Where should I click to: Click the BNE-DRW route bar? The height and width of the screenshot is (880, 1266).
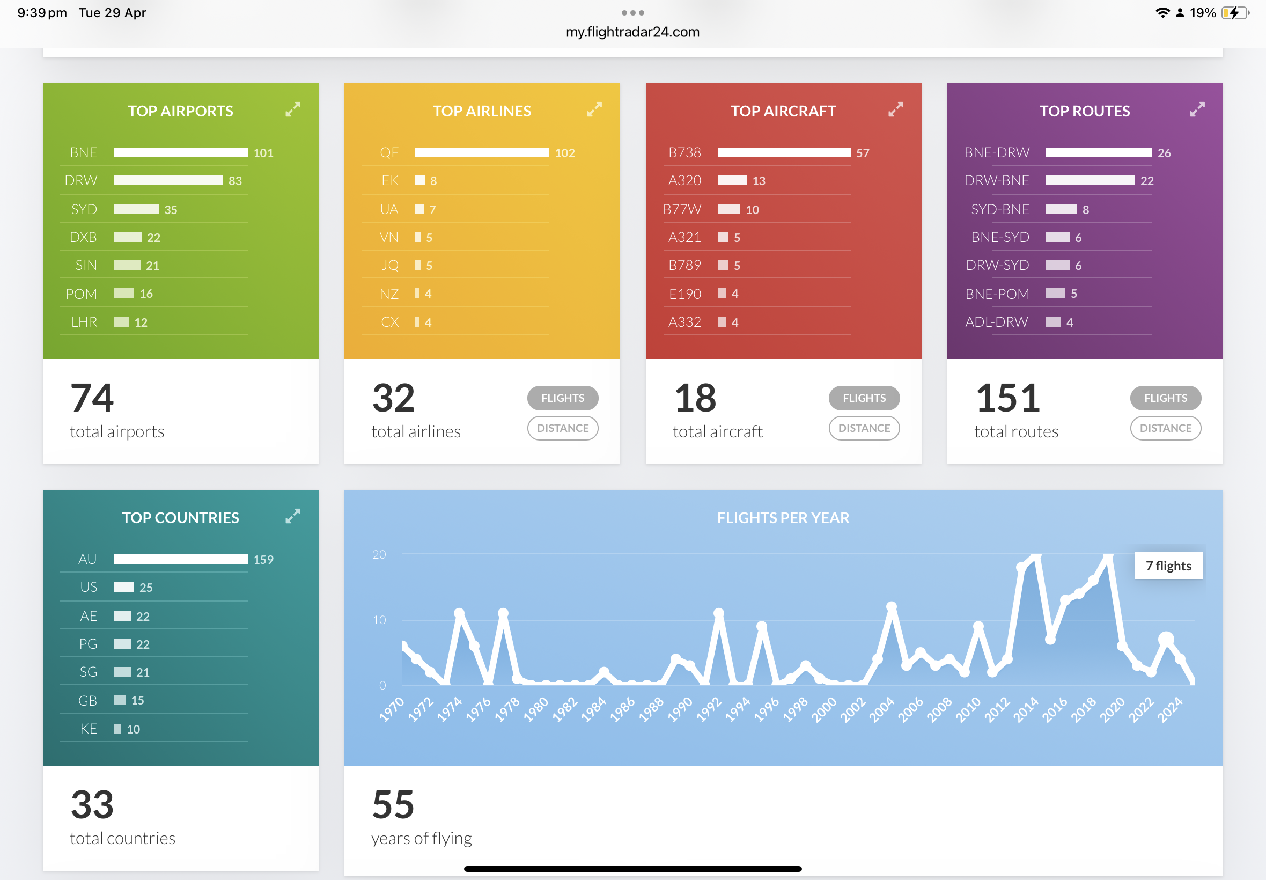(1099, 153)
